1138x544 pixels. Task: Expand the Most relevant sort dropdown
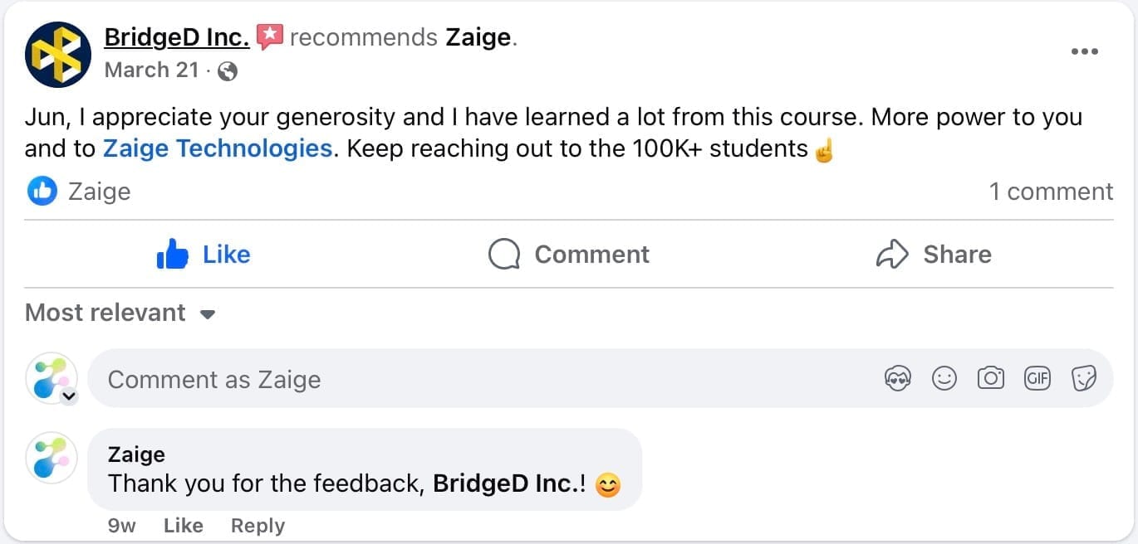(x=120, y=313)
